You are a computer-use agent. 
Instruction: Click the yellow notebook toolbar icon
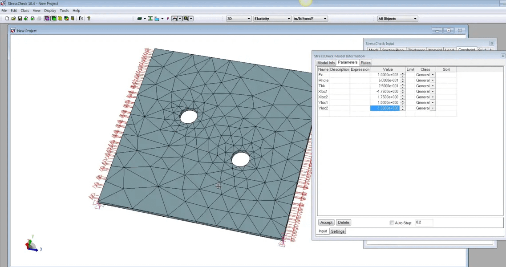[60, 18]
